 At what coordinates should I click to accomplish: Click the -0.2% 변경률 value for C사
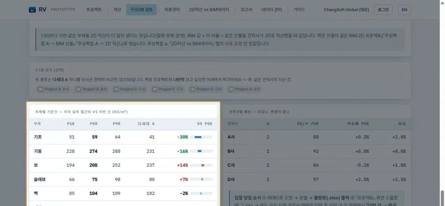[x=363, y=165]
